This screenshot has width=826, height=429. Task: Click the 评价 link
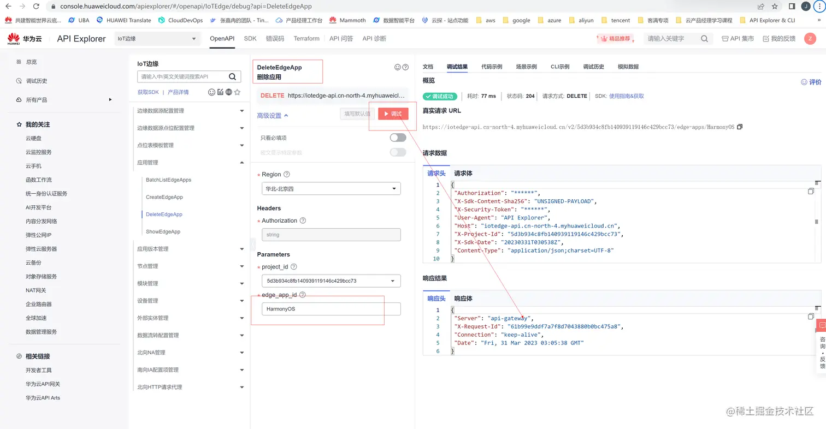point(811,82)
